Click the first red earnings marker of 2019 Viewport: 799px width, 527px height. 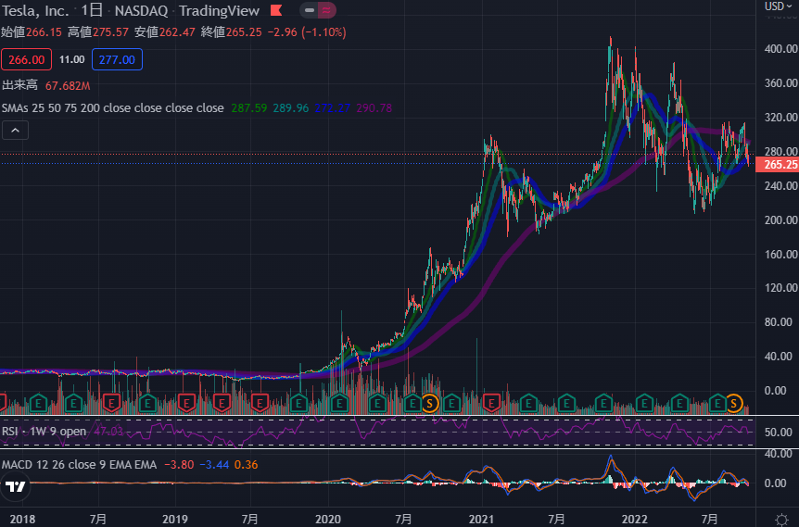pyautogui.click(x=186, y=404)
